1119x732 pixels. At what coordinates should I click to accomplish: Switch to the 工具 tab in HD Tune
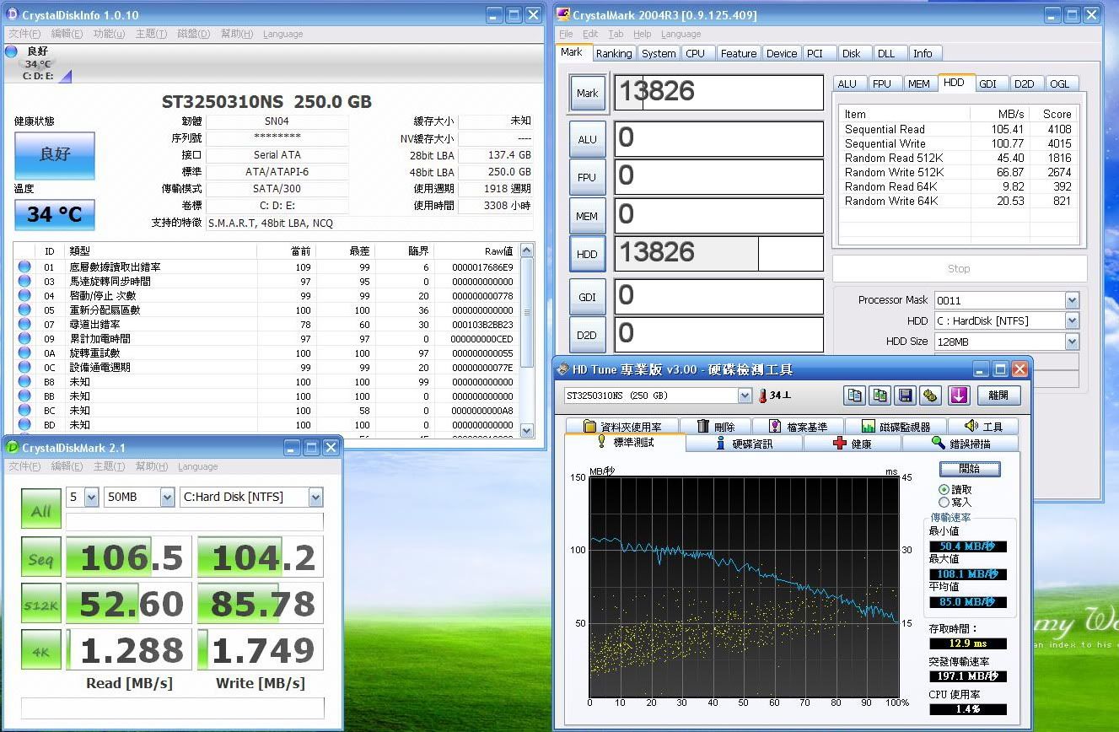pos(983,426)
